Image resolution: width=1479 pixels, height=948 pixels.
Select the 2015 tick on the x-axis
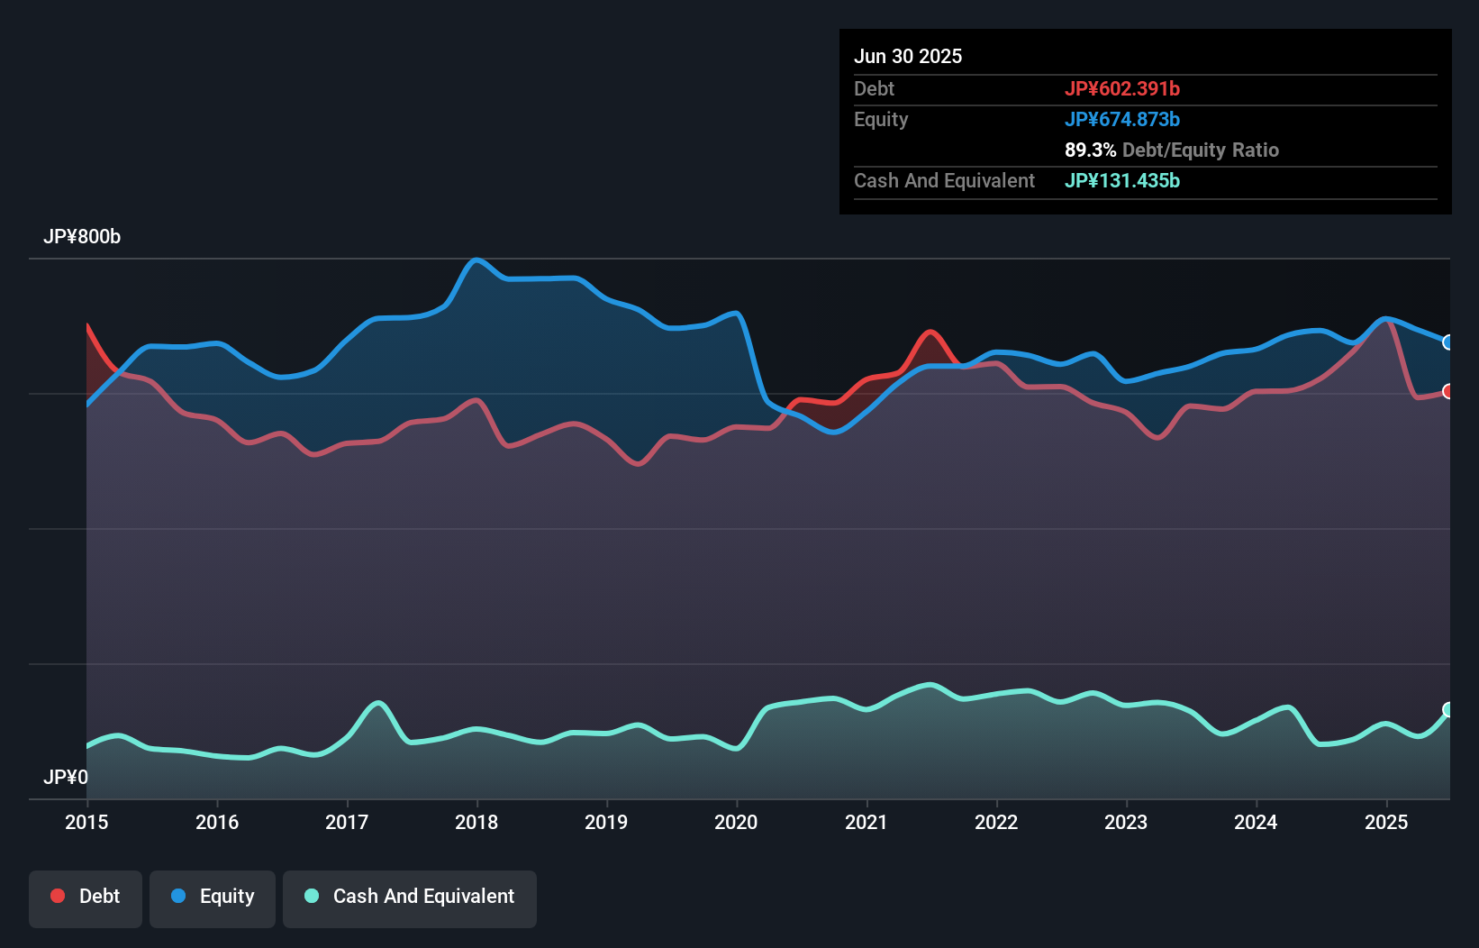point(86,822)
